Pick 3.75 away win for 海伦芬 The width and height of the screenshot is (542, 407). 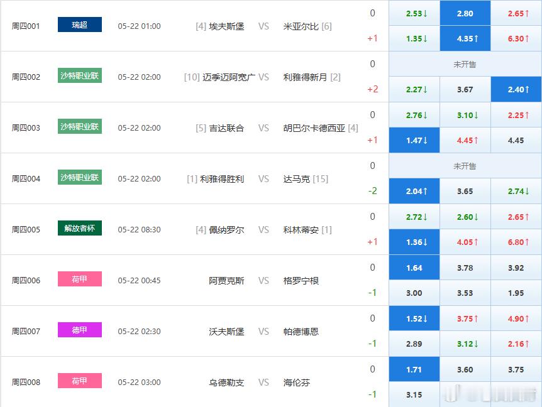click(516, 369)
